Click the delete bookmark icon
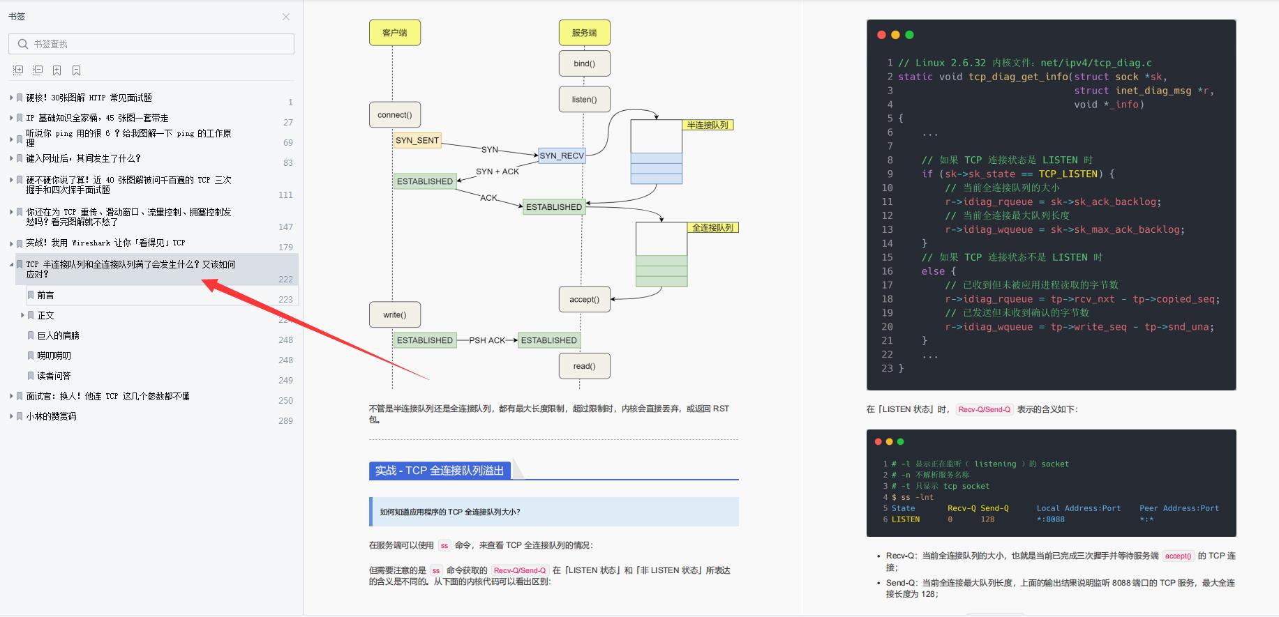1279x617 pixels. pos(77,70)
